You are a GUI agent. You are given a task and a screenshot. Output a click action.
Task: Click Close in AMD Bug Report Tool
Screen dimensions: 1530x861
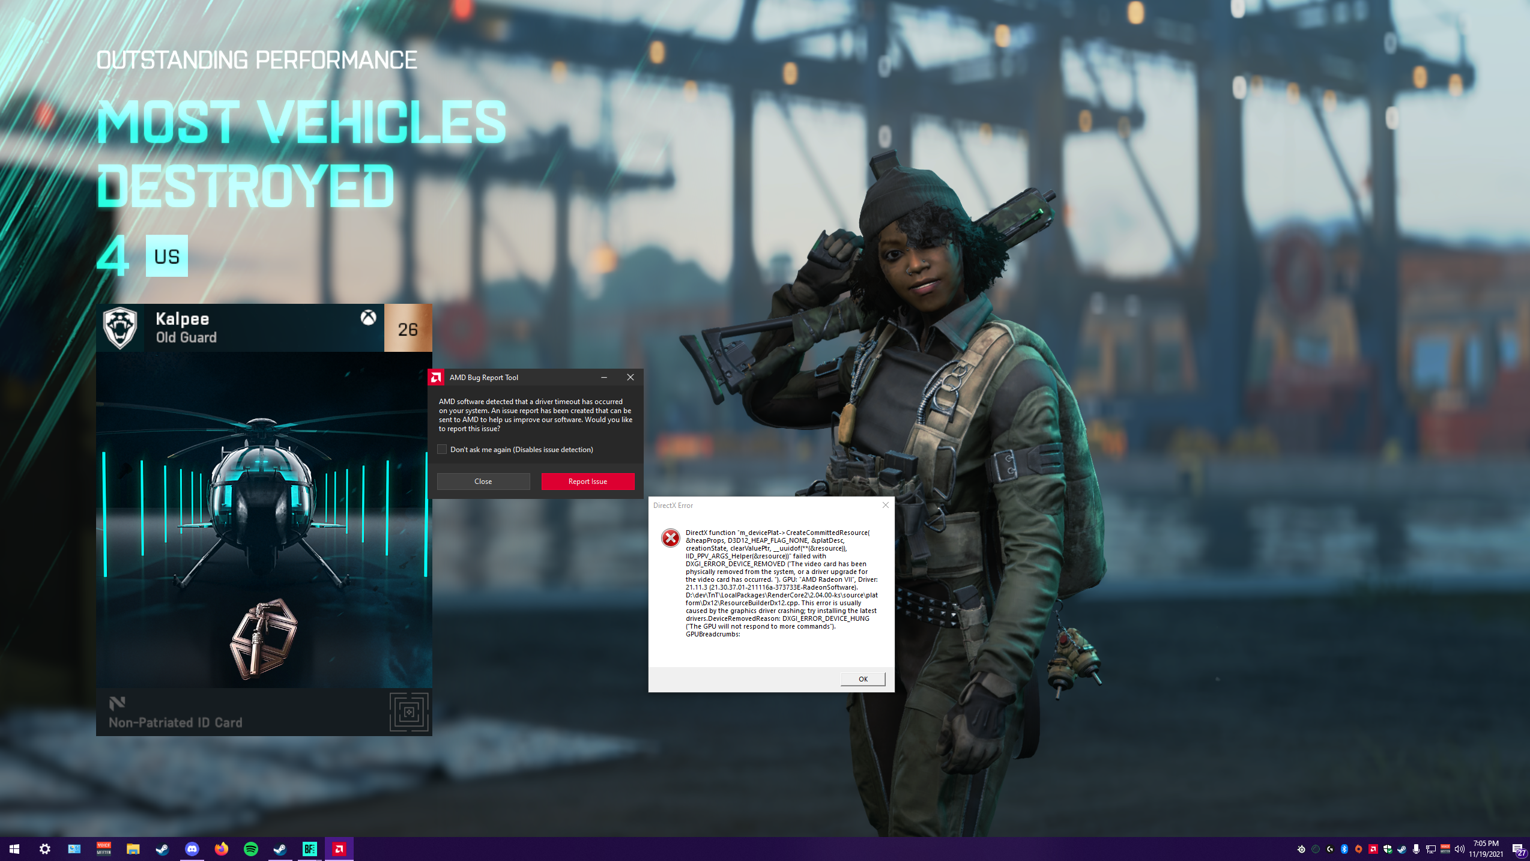coord(483,481)
